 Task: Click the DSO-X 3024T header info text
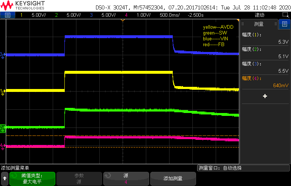point(193,8)
